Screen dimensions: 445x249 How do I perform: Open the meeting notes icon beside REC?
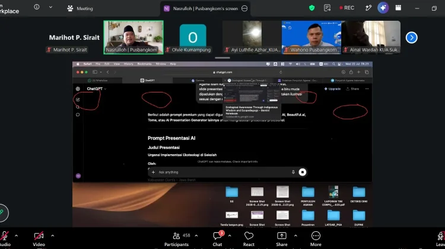[327, 8]
